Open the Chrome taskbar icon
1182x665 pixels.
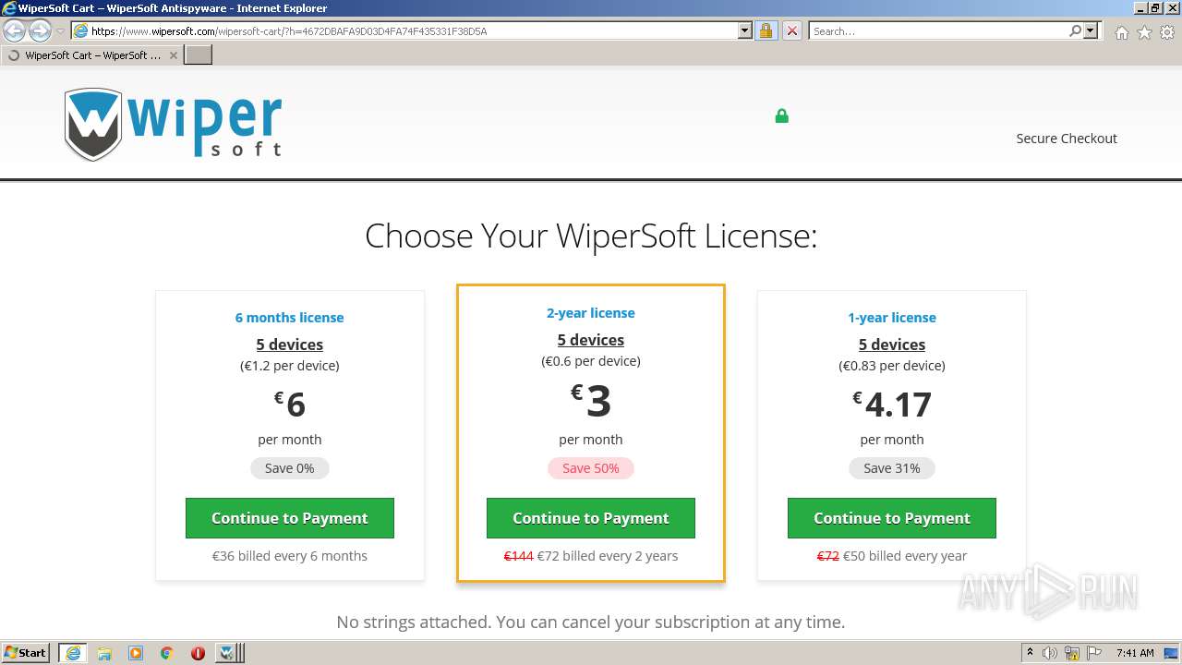click(x=167, y=653)
